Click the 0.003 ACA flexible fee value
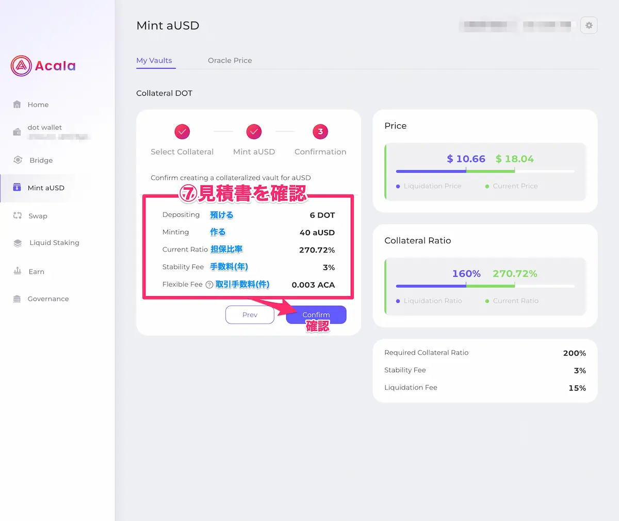The width and height of the screenshot is (619, 521). 313,285
